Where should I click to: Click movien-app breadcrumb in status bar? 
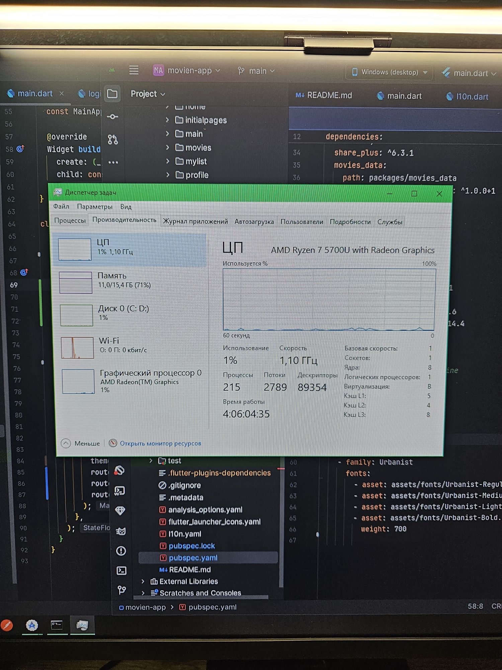142,607
